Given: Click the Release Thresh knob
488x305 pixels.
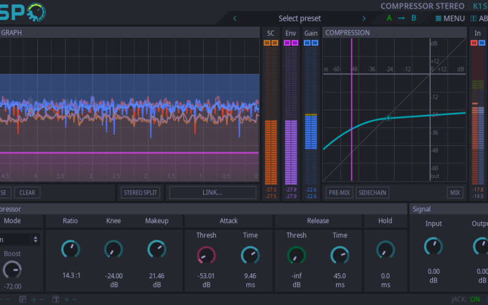Looking at the screenshot, I should point(296,255).
